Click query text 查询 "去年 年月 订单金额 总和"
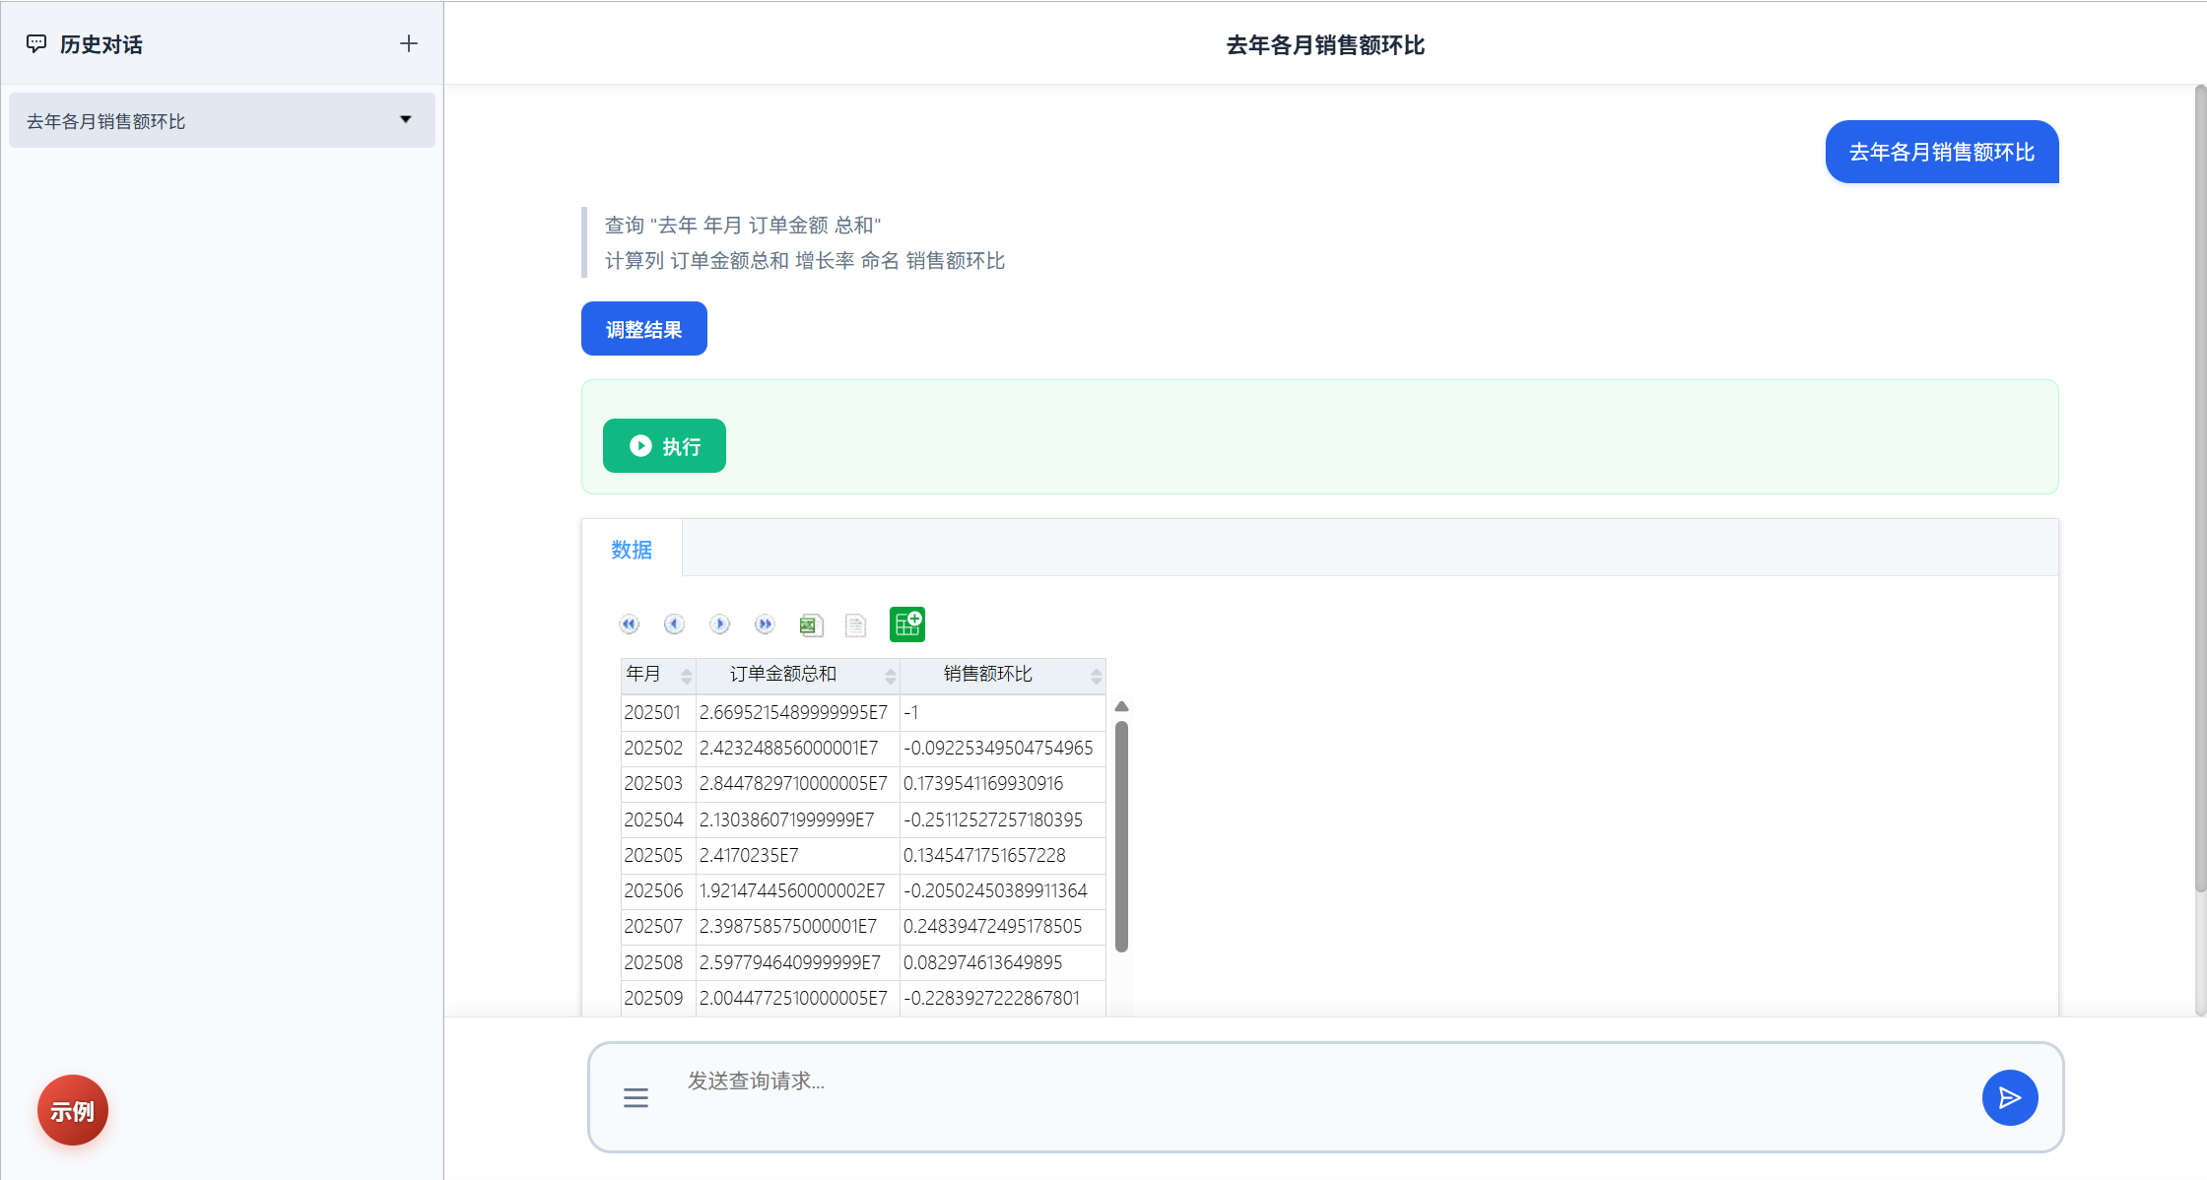The image size is (2207, 1180). (x=743, y=225)
